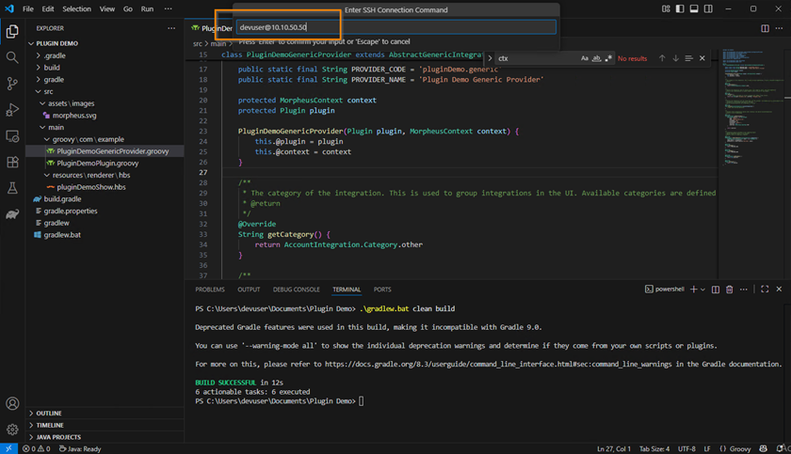Open the powershell terminal label
The width and height of the screenshot is (791, 454).
point(665,290)
